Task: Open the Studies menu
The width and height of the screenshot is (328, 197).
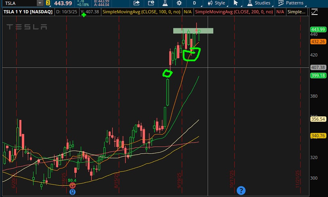Action: pyautogui.click(x=259, y=3)
